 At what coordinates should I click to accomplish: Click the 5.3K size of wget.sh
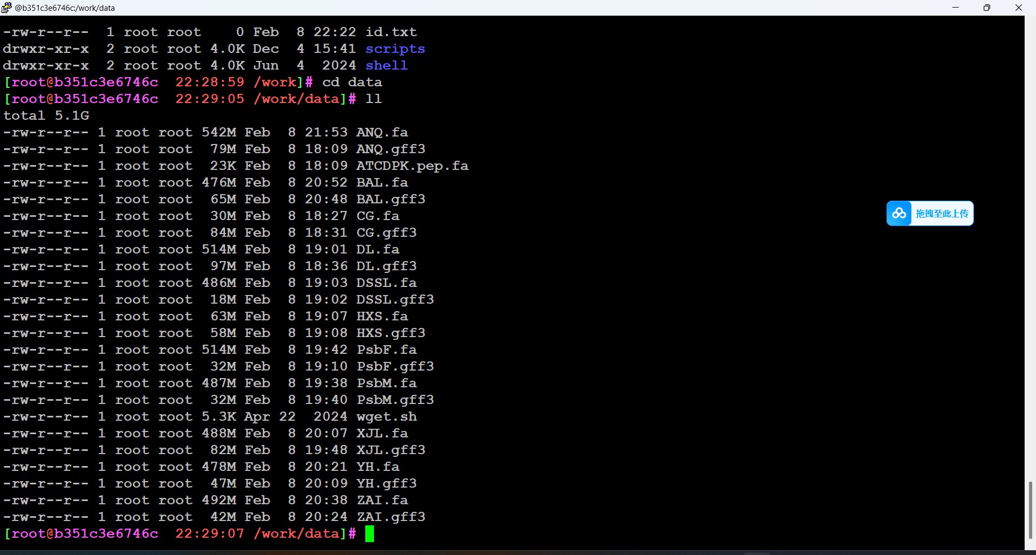pyautogui.click(x=219, y=417)
